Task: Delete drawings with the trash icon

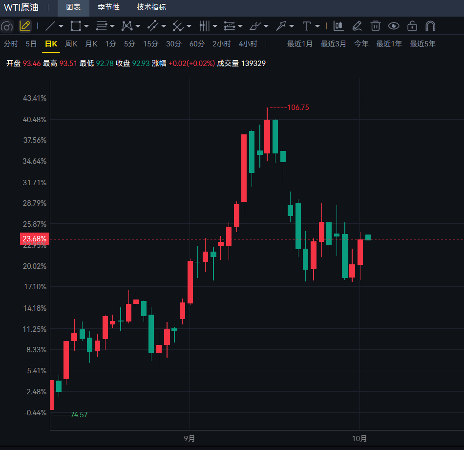Action: 376,26
